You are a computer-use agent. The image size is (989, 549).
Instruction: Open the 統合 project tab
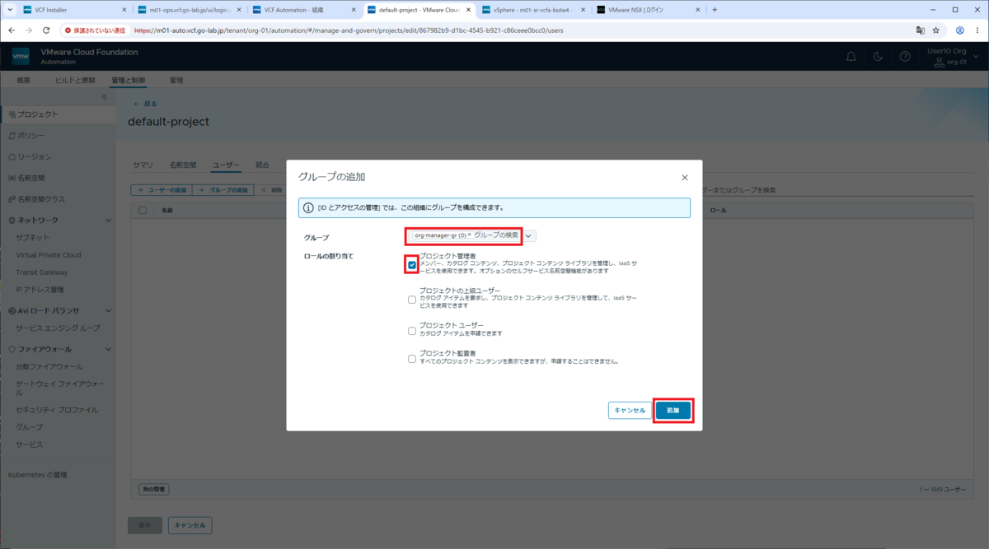point(262,165)
